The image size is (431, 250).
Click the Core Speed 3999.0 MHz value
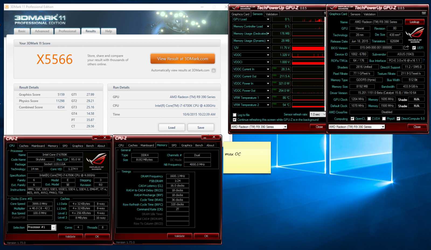tap(40, 204)
